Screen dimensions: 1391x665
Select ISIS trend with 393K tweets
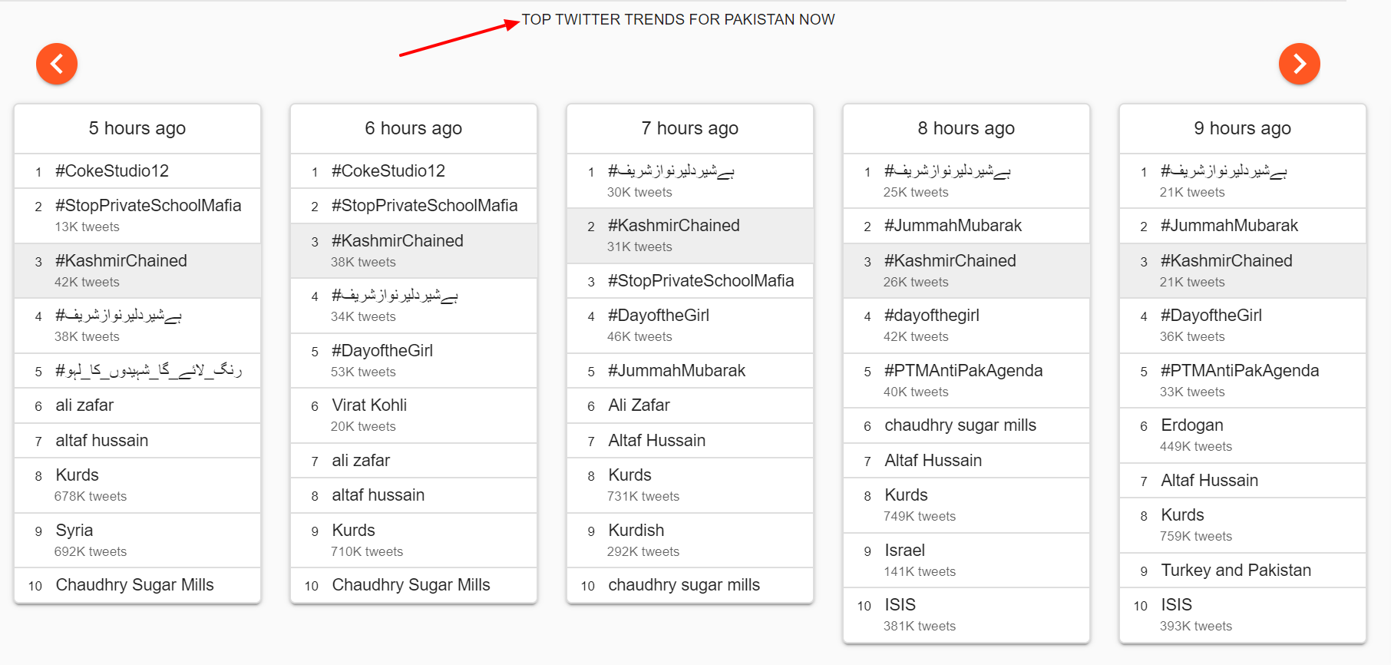1243,615
